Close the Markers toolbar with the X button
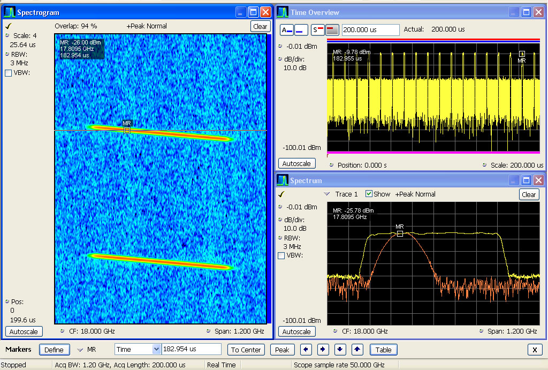 535,350
